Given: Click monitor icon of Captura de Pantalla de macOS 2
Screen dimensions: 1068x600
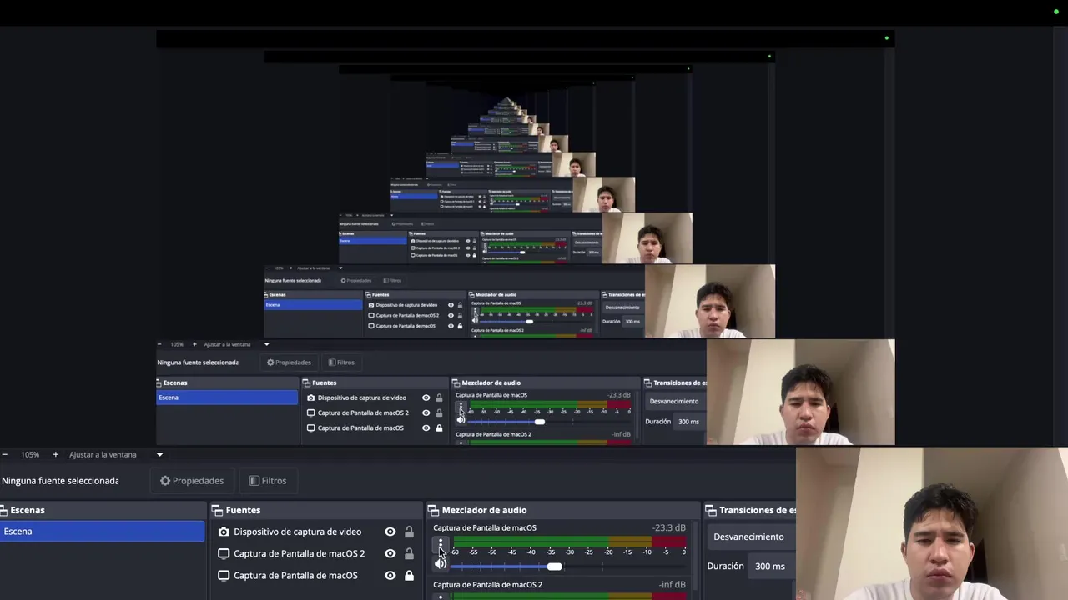Looking at the screenshot, I should coord(224,553).
